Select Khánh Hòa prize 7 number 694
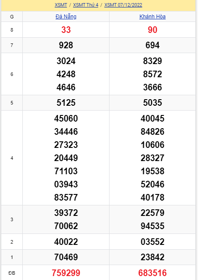Screen dimensions: 198x280 coord(152,45)
